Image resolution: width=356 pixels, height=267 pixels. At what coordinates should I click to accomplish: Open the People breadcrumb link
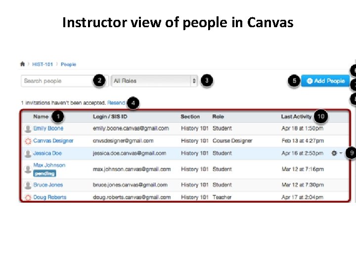(x=68, y=64)
